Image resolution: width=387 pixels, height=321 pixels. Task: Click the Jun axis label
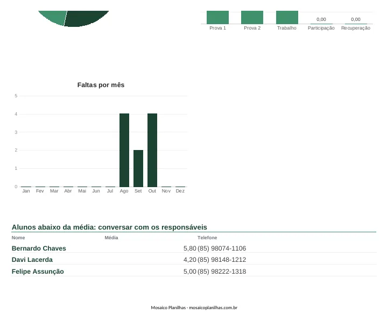(96, 191)
